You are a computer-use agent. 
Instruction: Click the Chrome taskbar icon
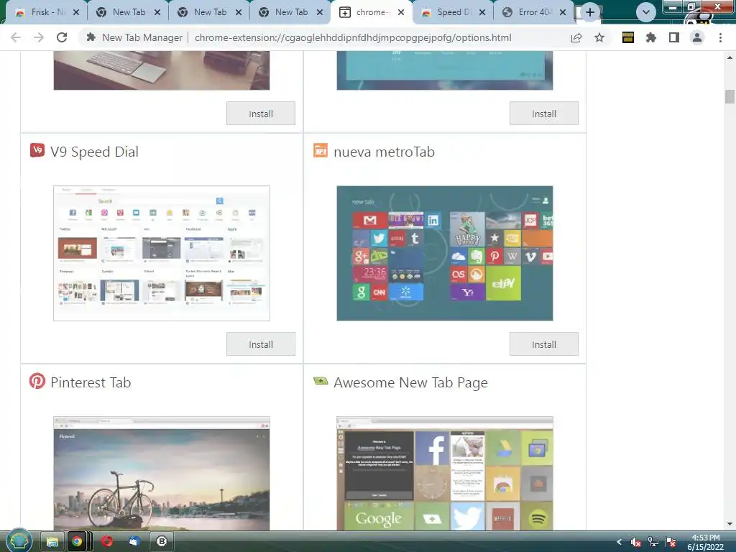tap(77, 542)
